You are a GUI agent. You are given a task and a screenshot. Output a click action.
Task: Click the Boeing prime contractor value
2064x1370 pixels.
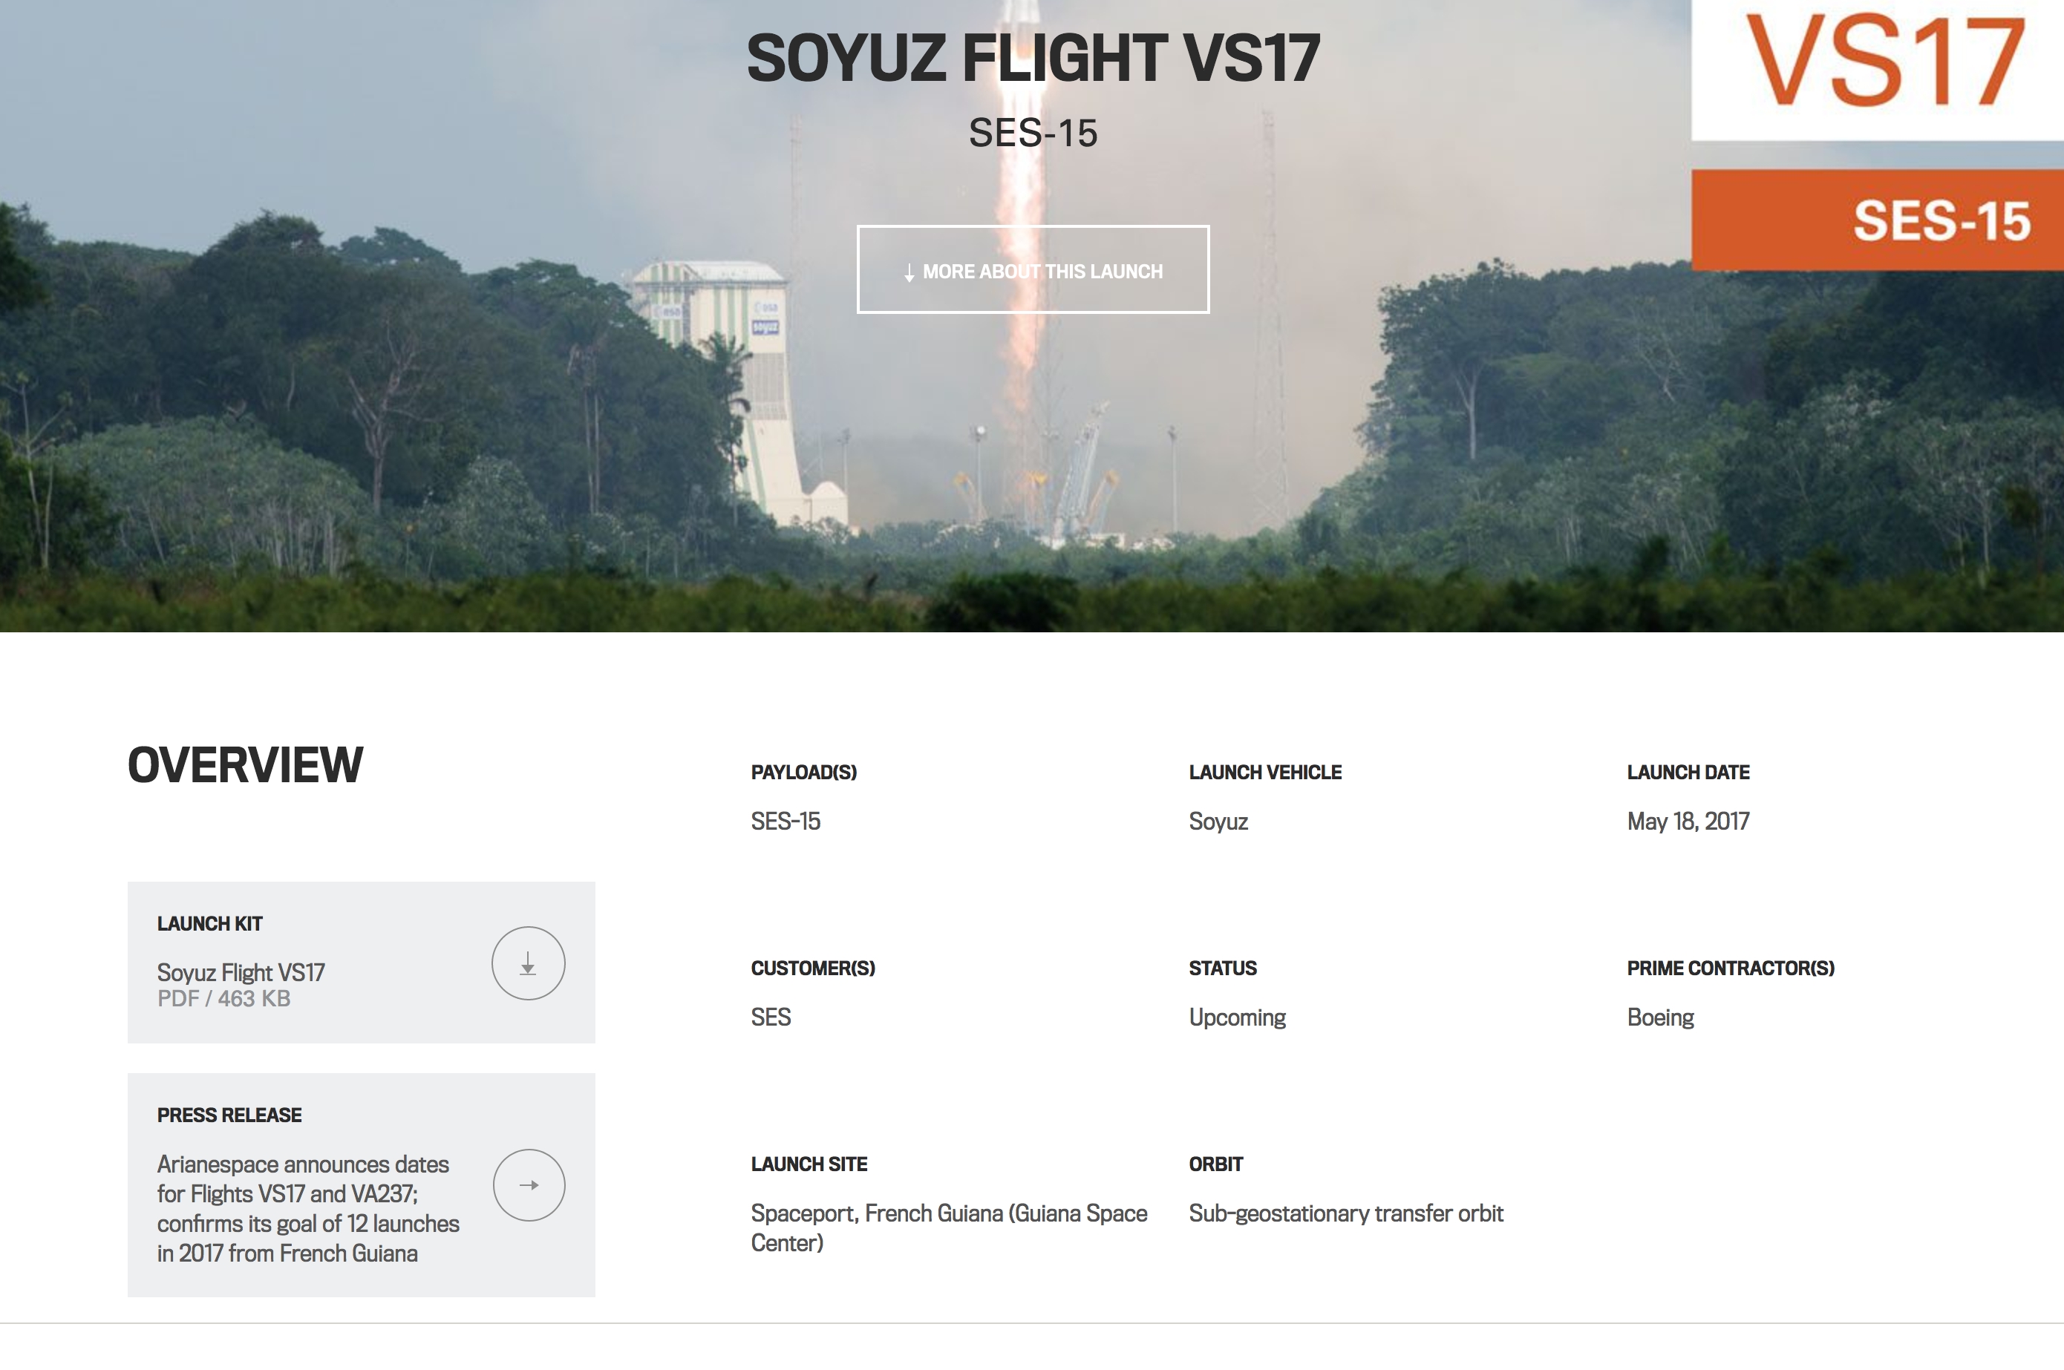pyautogui.click(x=1660, y=1017)
